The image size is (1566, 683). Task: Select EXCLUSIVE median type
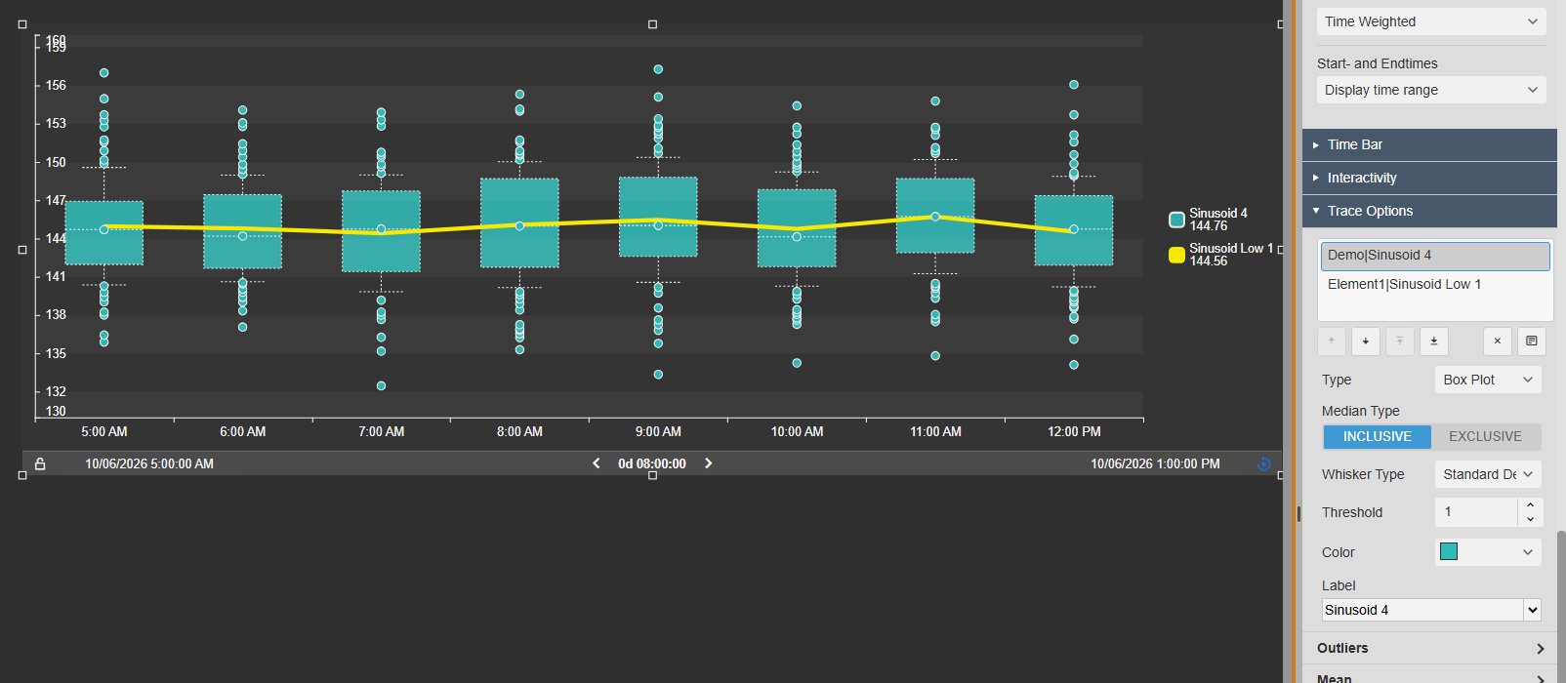click(1485, 436)
